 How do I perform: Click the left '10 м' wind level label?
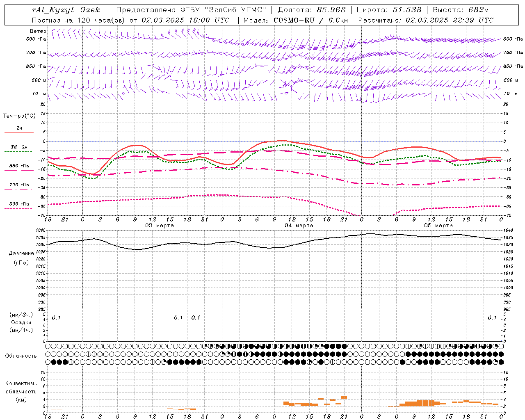39,94
